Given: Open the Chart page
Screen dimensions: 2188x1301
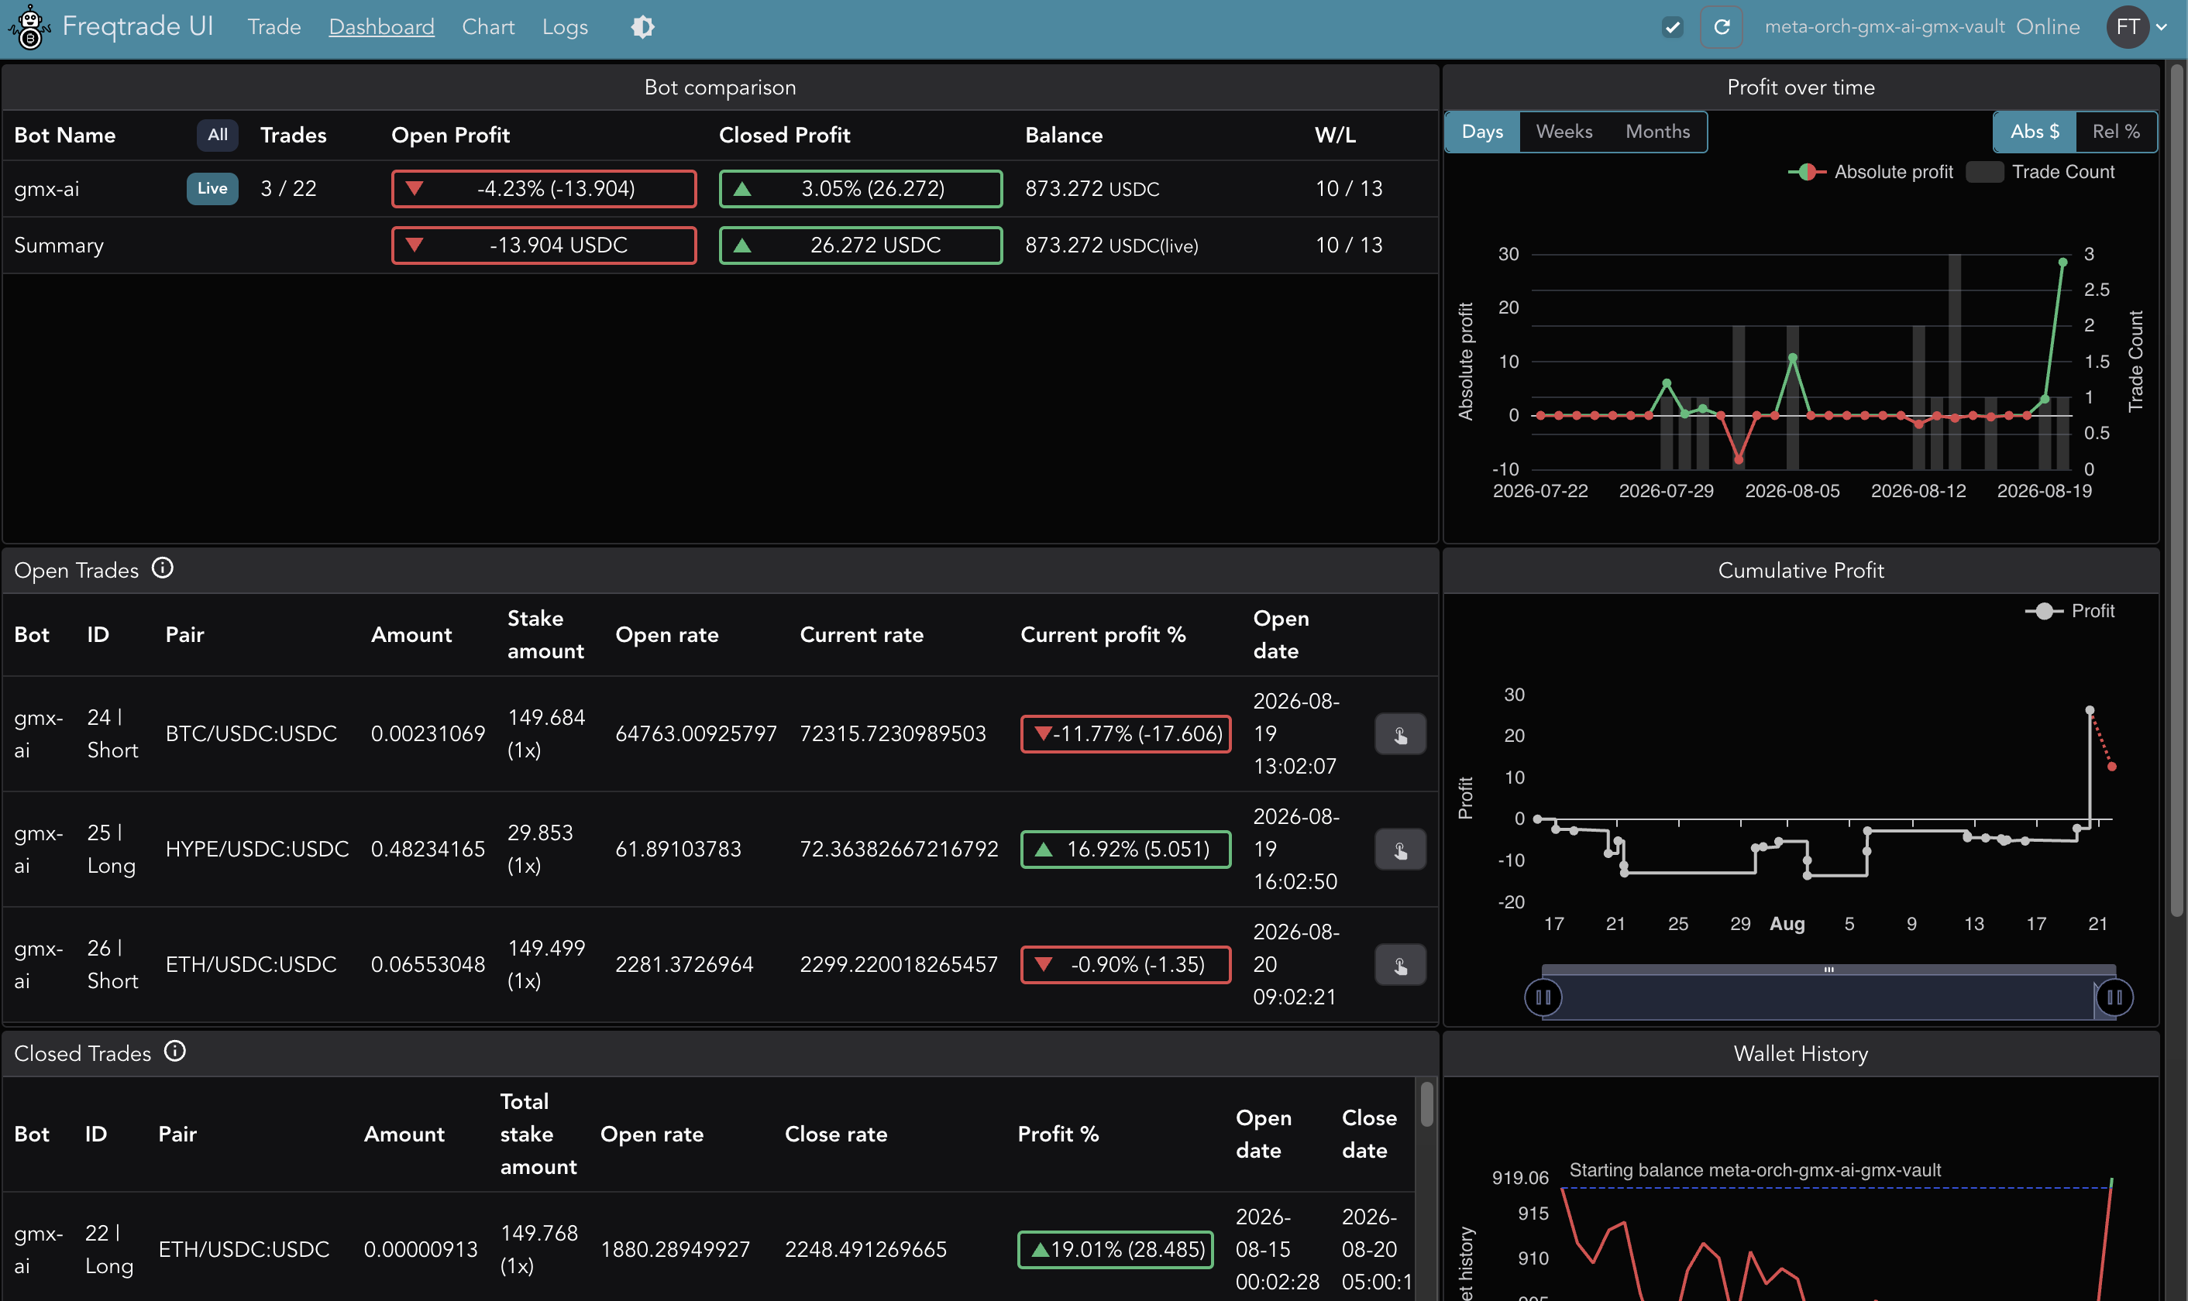Looking at the screenshot, I should pos(488,27).
